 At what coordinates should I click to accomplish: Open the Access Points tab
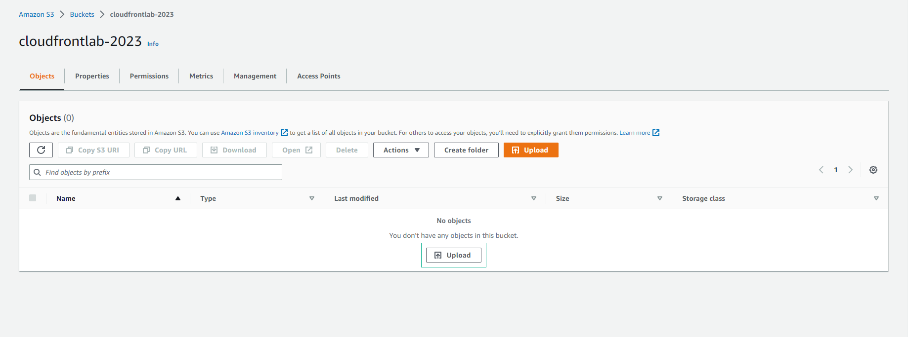(x=319, y=76)
